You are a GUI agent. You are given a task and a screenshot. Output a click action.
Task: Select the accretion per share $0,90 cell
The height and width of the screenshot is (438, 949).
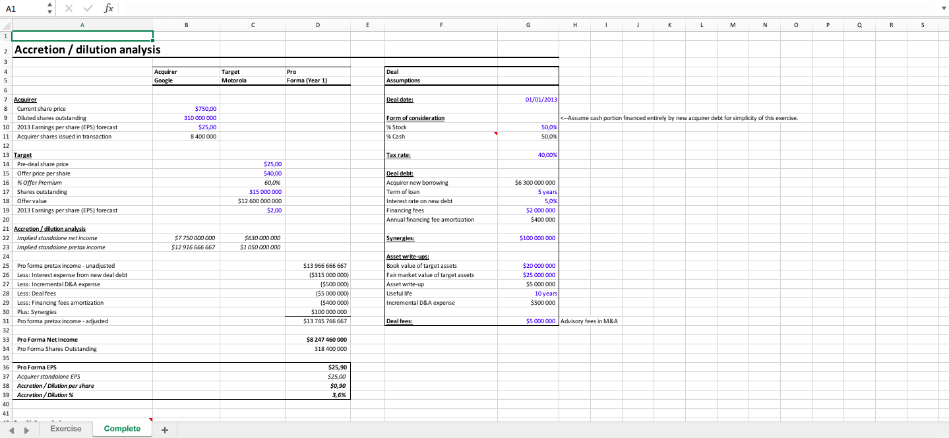click(318, 385)
